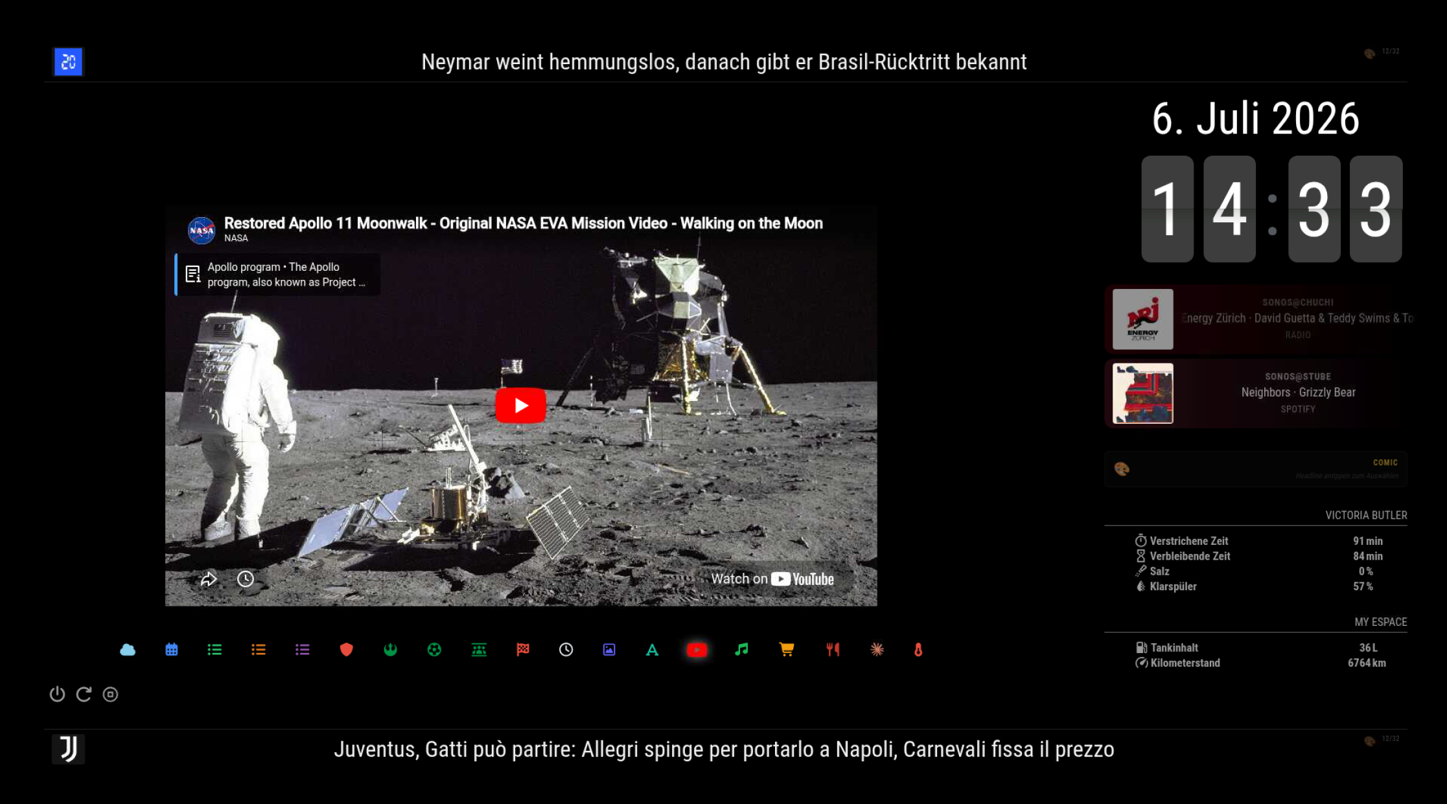
Task: Click the Klarspüler row label
Action: click(x=1173, y=587)
